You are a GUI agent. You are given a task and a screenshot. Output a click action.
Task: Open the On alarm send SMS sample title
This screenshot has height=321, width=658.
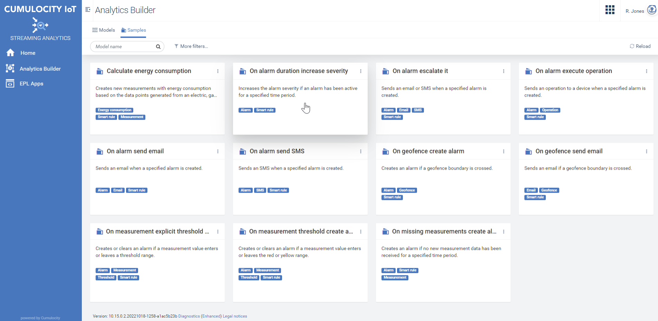(277, 151)
